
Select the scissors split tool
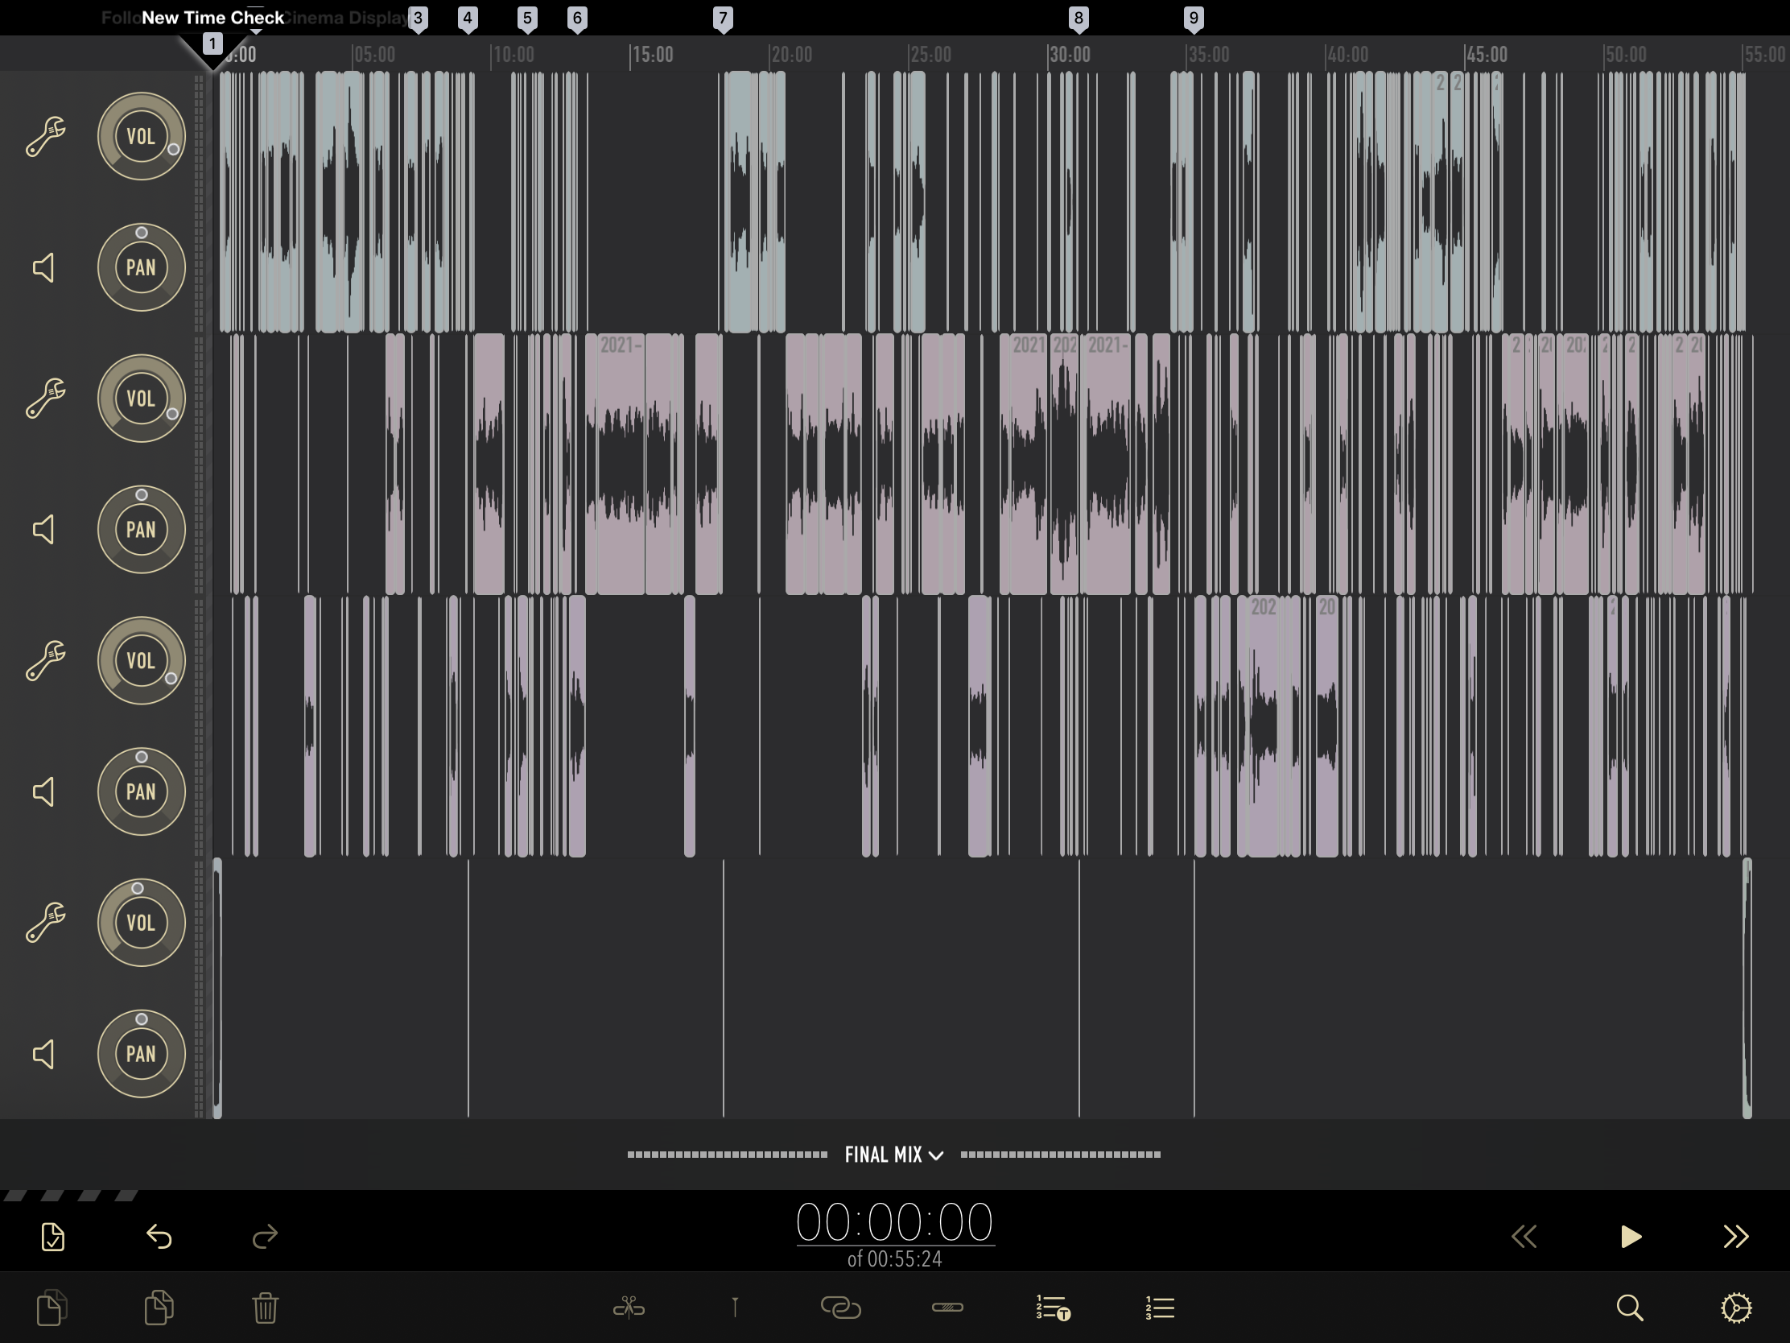[629, 1308]
